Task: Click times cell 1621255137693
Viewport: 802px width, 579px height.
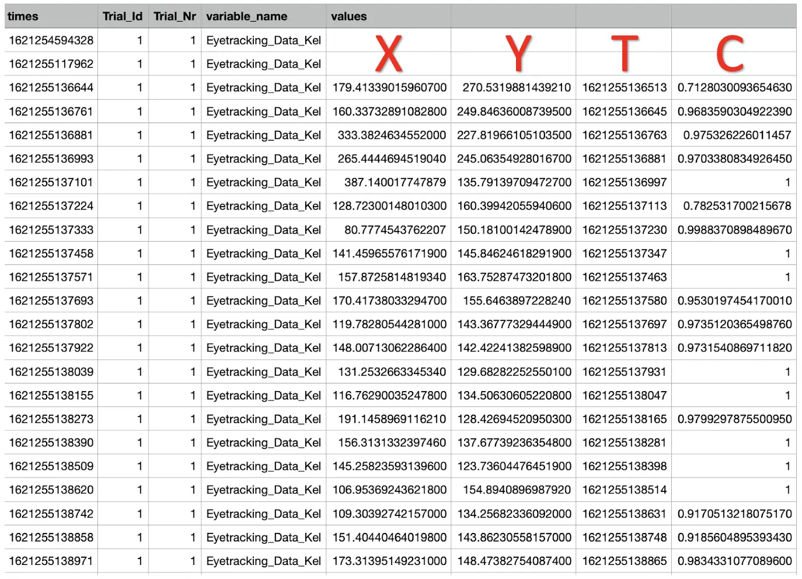Action: [51, 301]
